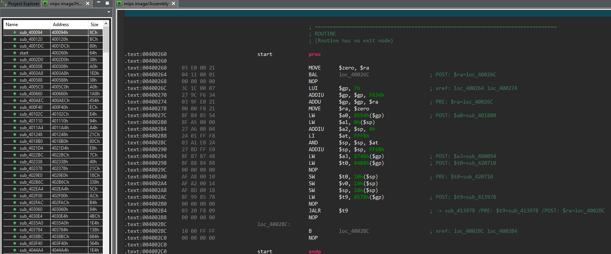
Task: Select routine sub_4011A4 in the list
Action: (53, 128)
